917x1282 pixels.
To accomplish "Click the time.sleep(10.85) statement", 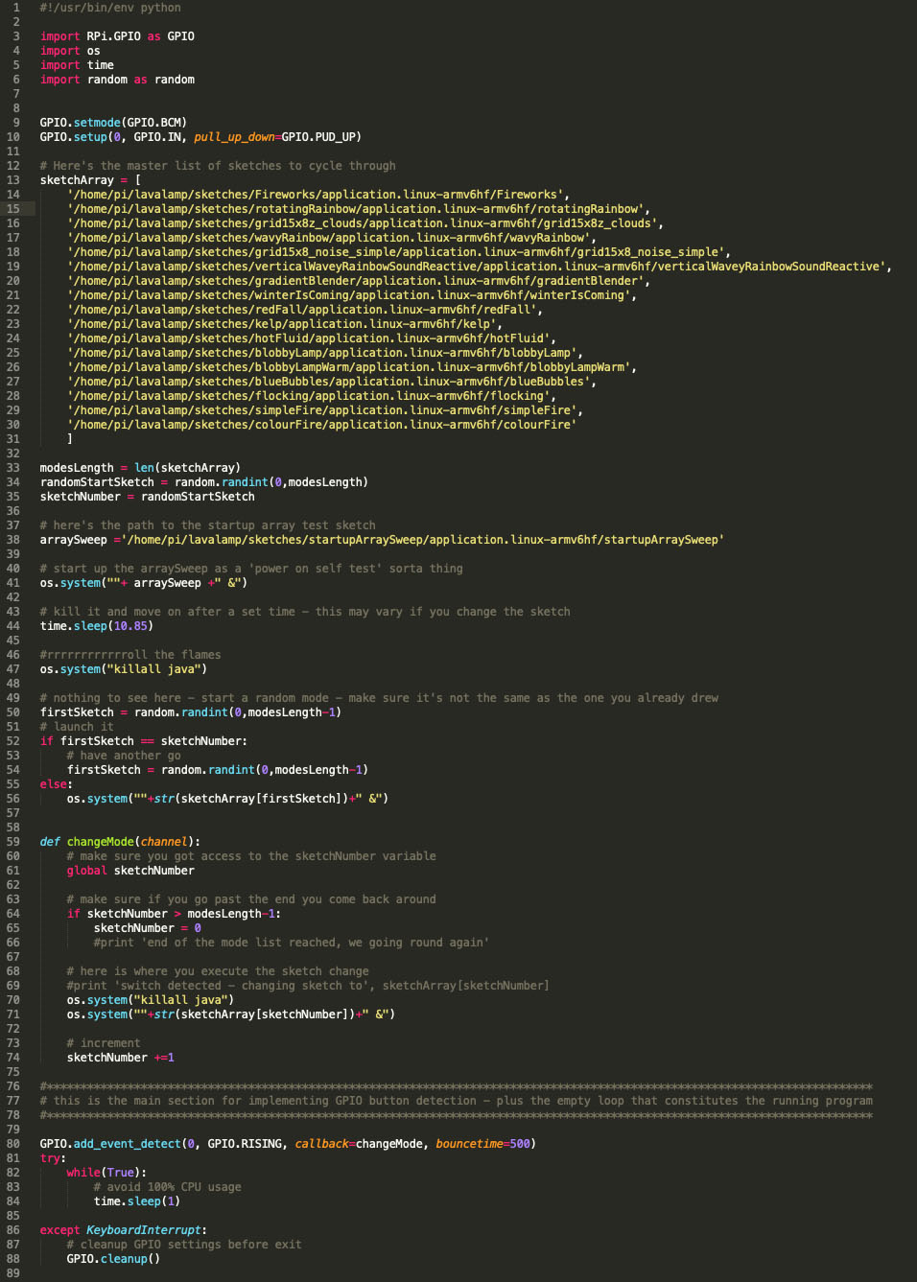I will click(96, 626).
